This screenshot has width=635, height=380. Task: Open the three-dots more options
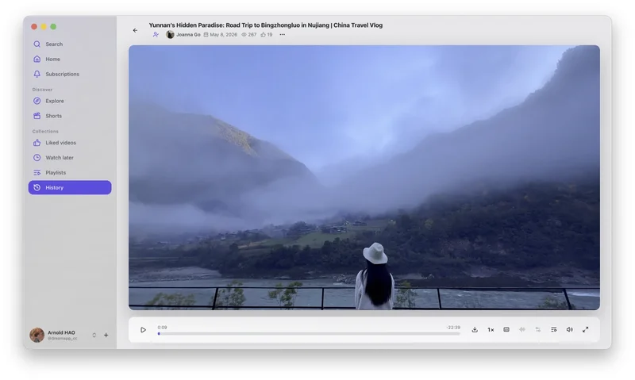[x=283, y=35]
